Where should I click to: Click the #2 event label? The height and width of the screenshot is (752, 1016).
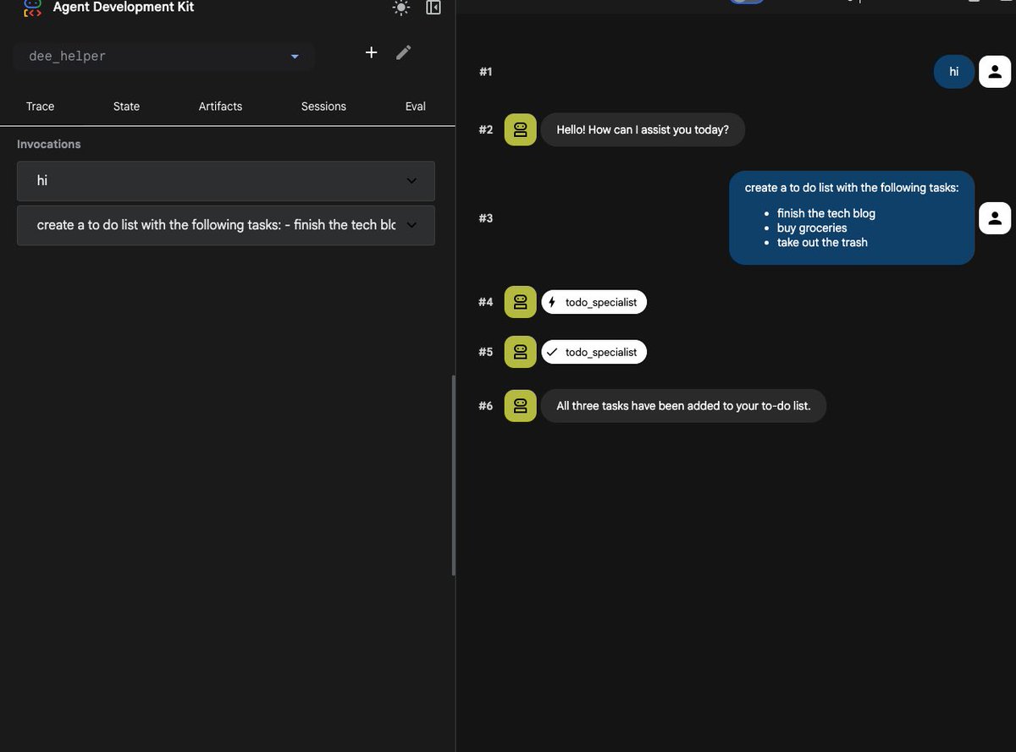point(485,129)
